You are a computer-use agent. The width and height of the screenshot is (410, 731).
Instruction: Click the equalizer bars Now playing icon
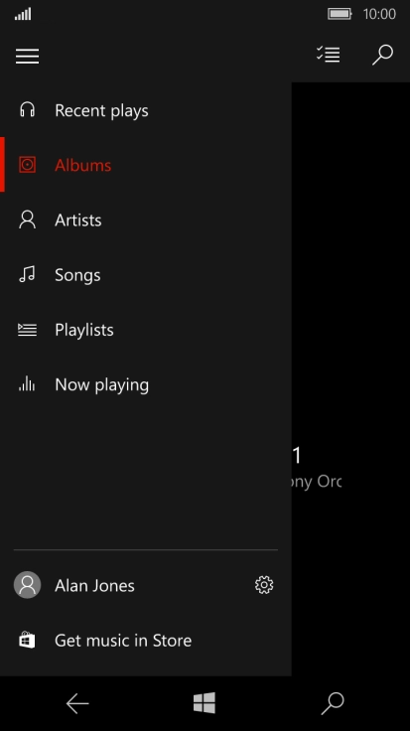coord(27,383)
